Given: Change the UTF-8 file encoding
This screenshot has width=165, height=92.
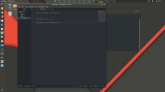Looking at the screenshot, I should click(81, 86).
